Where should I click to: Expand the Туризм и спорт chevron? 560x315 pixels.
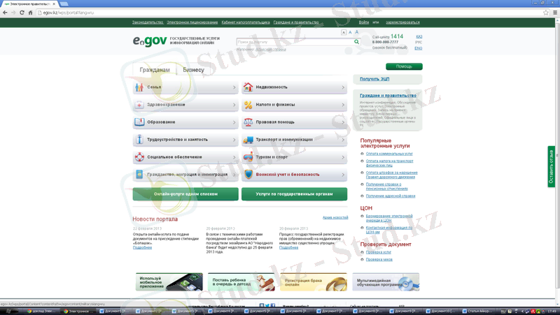pos(343,157)
